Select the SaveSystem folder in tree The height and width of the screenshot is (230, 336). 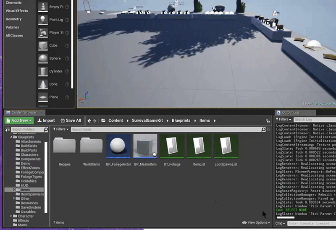click(28, 207)
